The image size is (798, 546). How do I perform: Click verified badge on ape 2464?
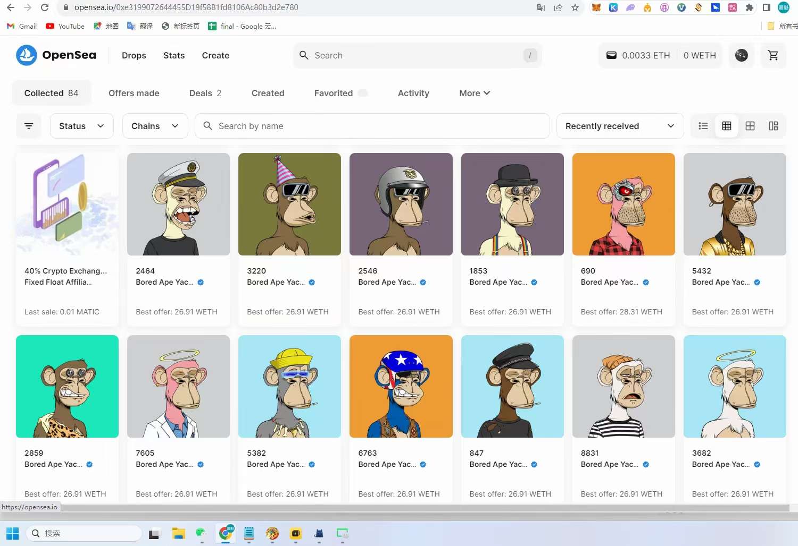[x=201, y=283]
